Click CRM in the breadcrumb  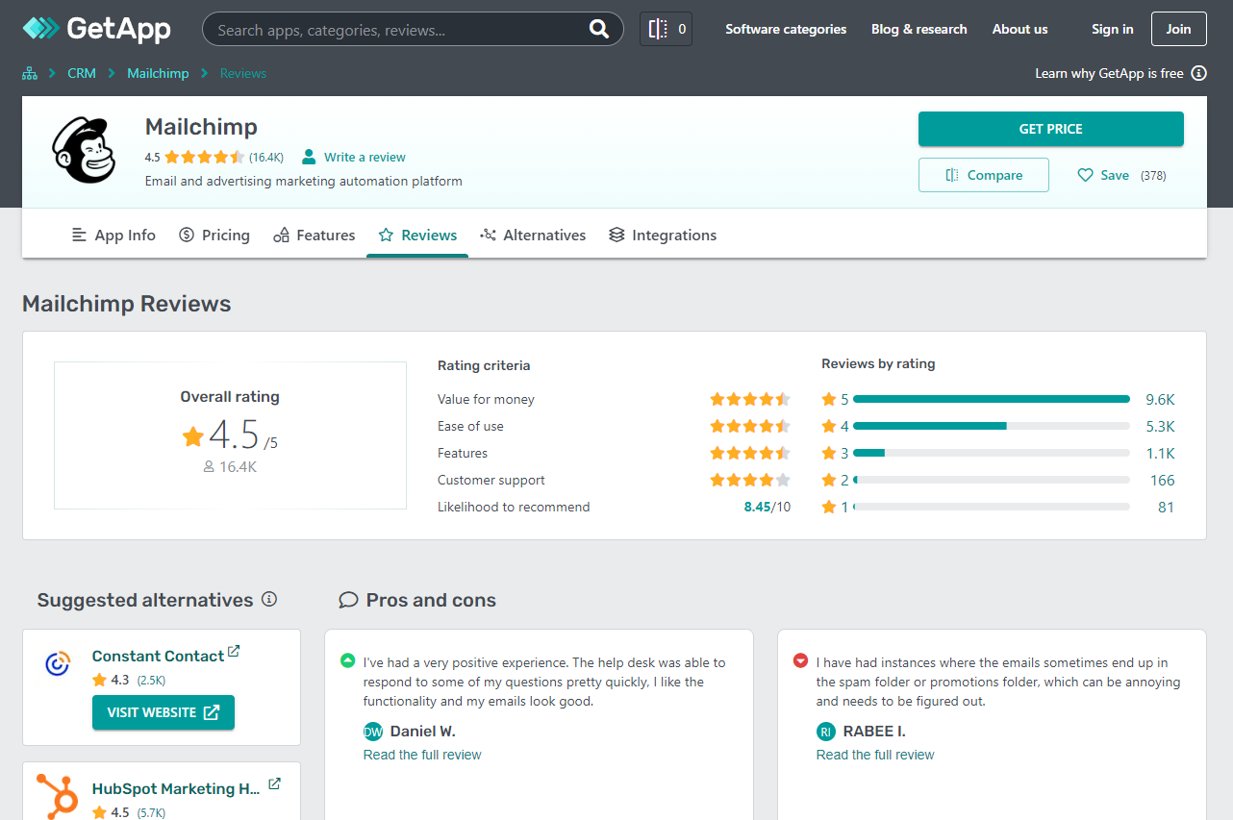[82, 73]
